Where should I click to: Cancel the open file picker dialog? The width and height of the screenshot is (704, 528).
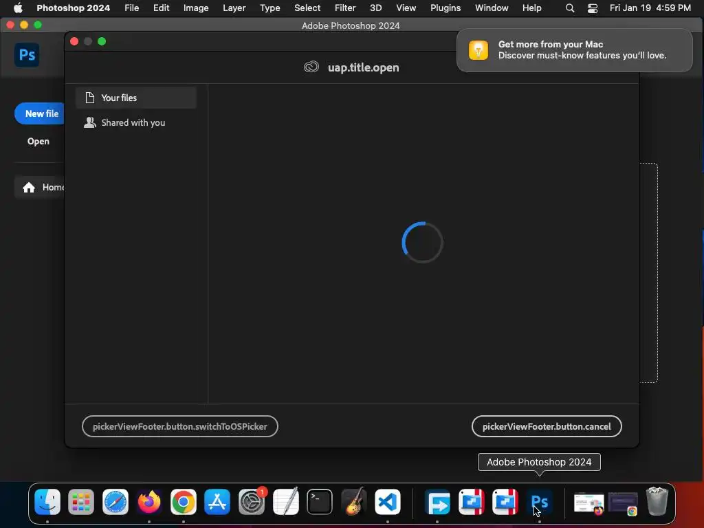pyautogui.click(x=547, y=426)
